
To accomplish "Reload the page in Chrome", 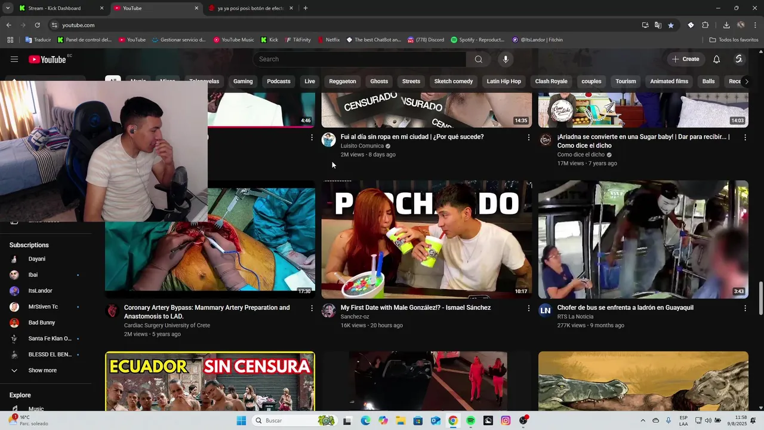I will 37,25.
